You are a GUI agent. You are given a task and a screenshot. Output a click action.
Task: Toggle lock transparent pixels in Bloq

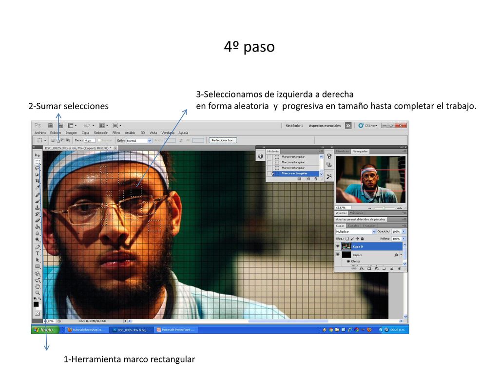pos(347,239)
